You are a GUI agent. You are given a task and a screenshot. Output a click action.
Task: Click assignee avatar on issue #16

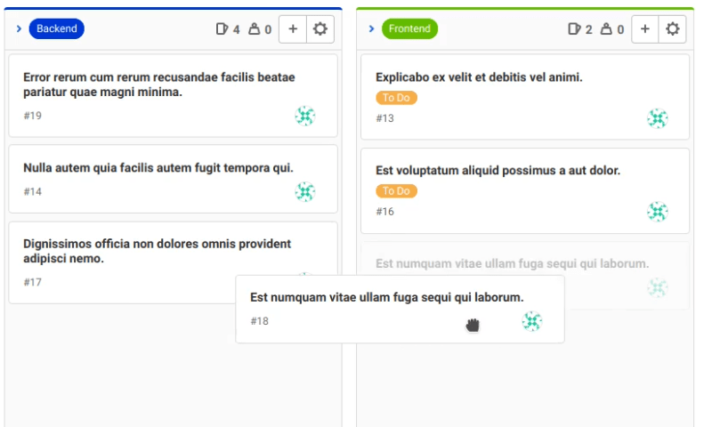658,212
